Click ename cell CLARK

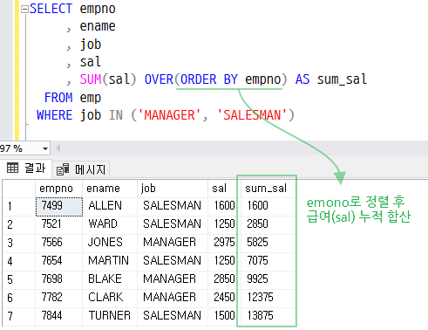point(110,298)
